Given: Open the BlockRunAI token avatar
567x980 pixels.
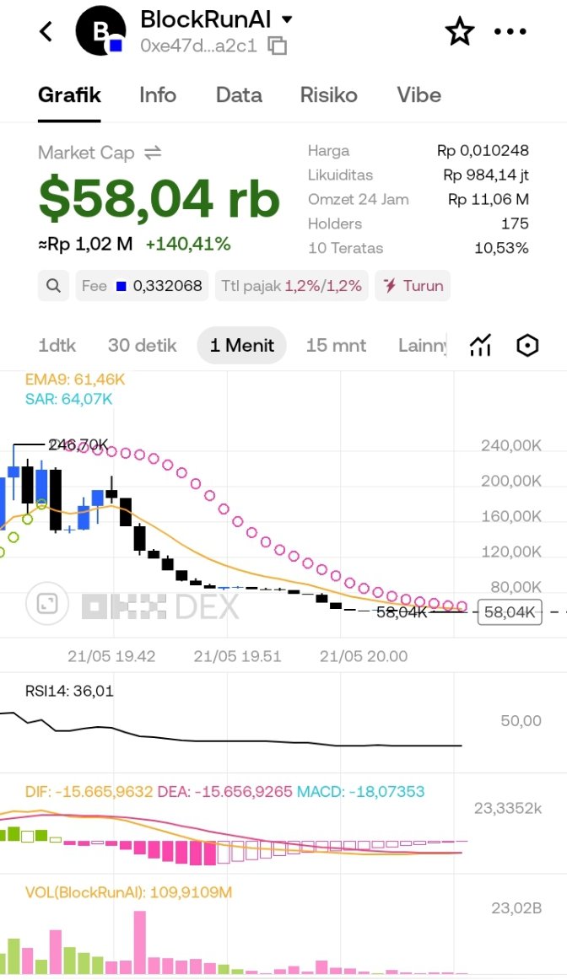Looking at the screenshot, I should point(100,31).
